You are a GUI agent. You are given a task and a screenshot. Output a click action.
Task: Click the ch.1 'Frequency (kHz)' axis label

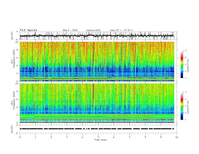14,58
